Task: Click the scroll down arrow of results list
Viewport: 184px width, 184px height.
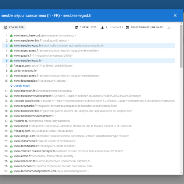Action: tap(181, 173)
